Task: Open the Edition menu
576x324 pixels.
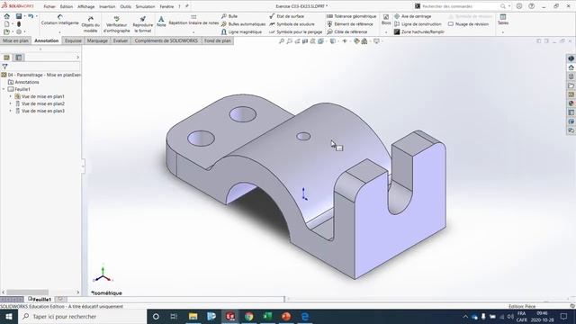Action: [x=67, y=6]
